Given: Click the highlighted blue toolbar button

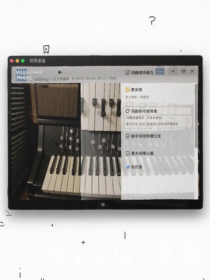Looking at the screenshot, I should tap(160, 71).
